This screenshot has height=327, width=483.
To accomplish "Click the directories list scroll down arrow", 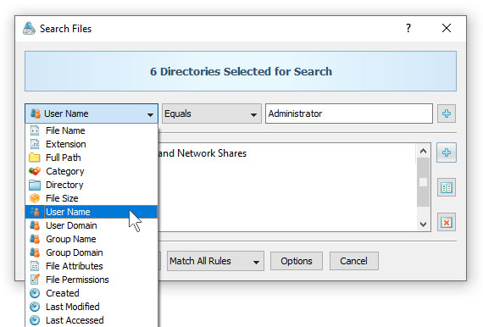I will point(423,224).
